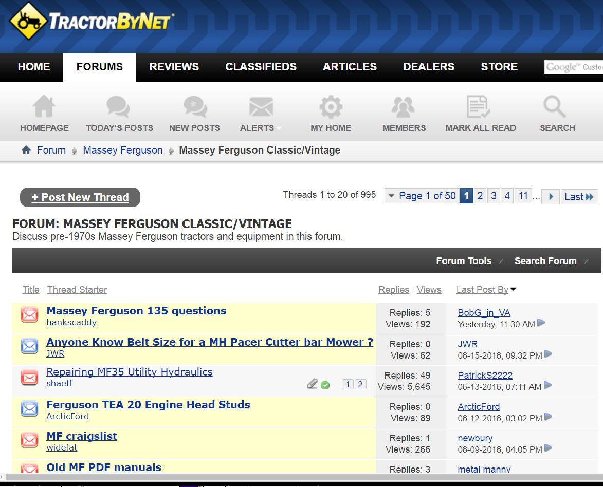
Task: Open the Members people icon
Action: tap(403, 106)
